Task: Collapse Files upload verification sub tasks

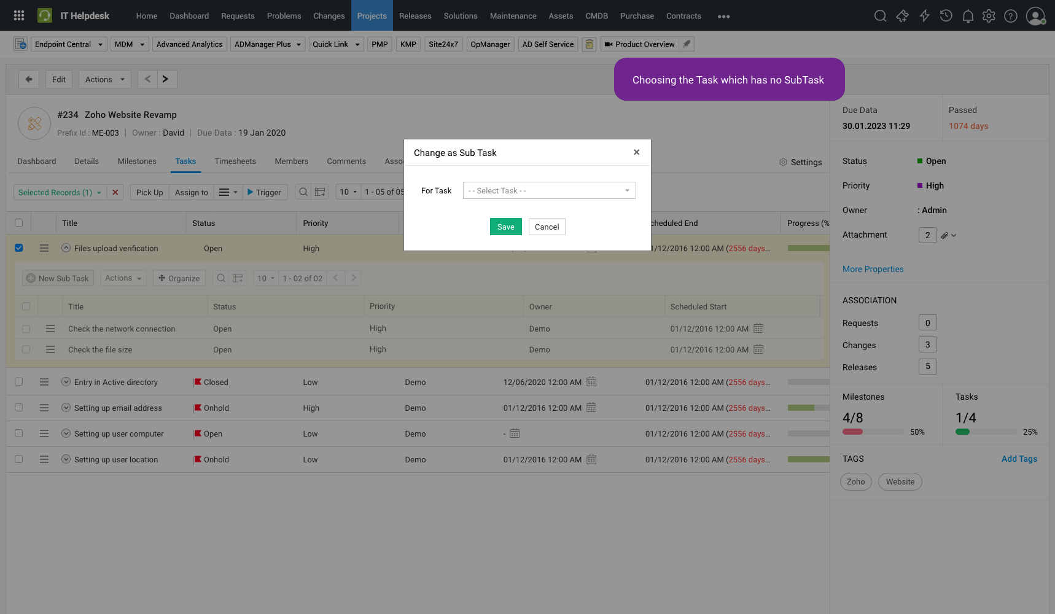Action: [x=66, y=248]
